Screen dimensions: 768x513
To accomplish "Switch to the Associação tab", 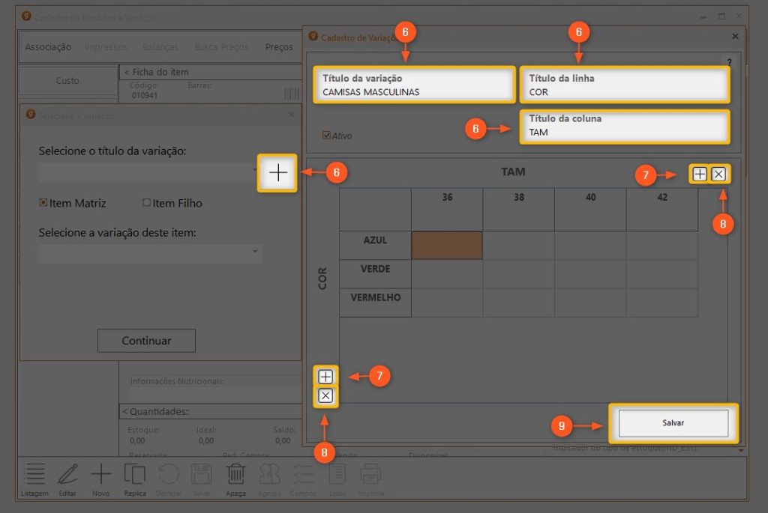I will pos(48,47).
